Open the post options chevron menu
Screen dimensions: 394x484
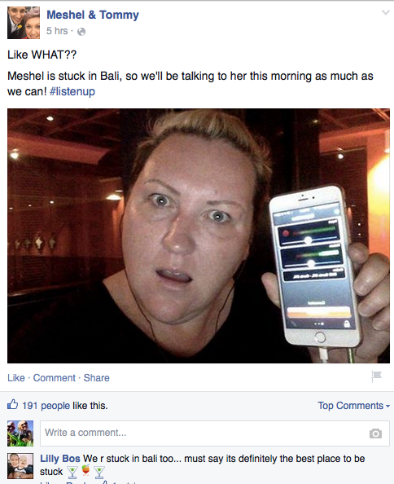point(385,13)
